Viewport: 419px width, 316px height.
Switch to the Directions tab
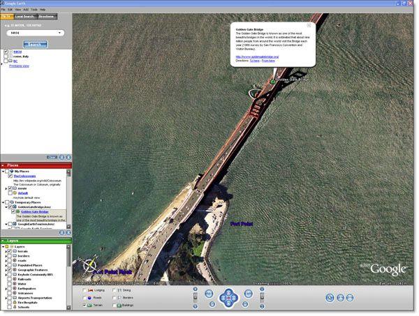46,17
